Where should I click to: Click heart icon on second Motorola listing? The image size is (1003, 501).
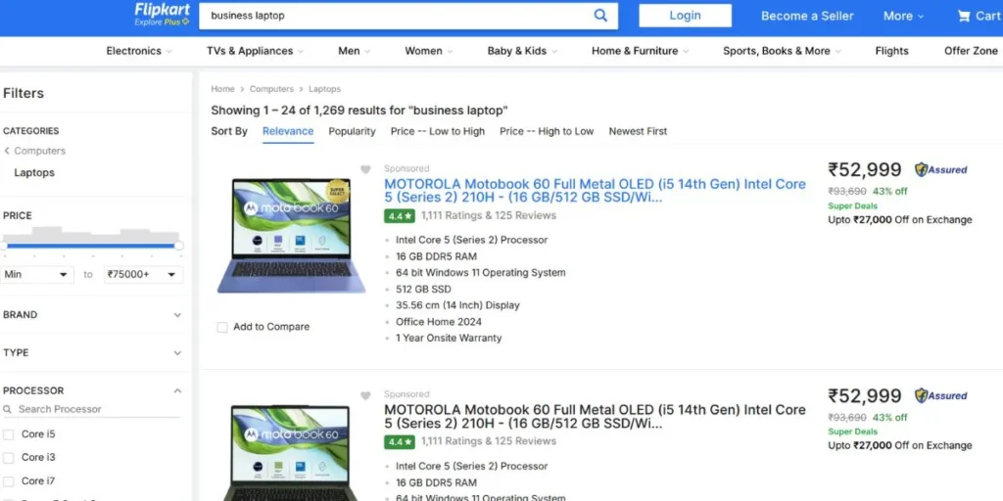[365, 395]
